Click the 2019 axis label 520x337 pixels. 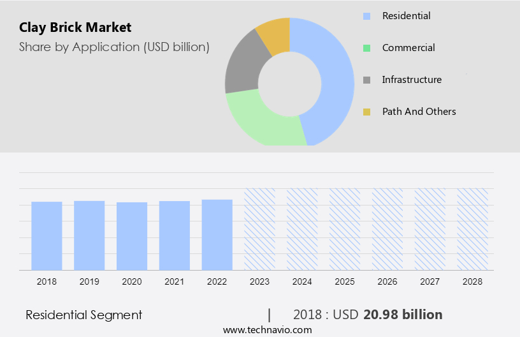tap(89, 281)
